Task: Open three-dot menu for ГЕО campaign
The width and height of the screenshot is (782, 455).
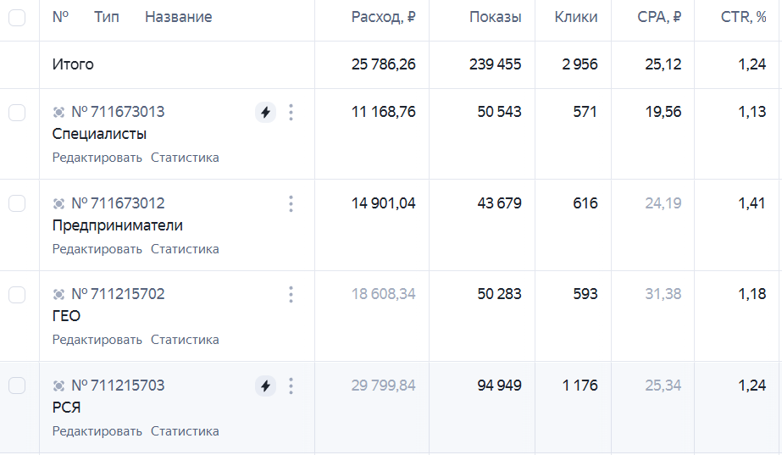Action: click(291, 294)
